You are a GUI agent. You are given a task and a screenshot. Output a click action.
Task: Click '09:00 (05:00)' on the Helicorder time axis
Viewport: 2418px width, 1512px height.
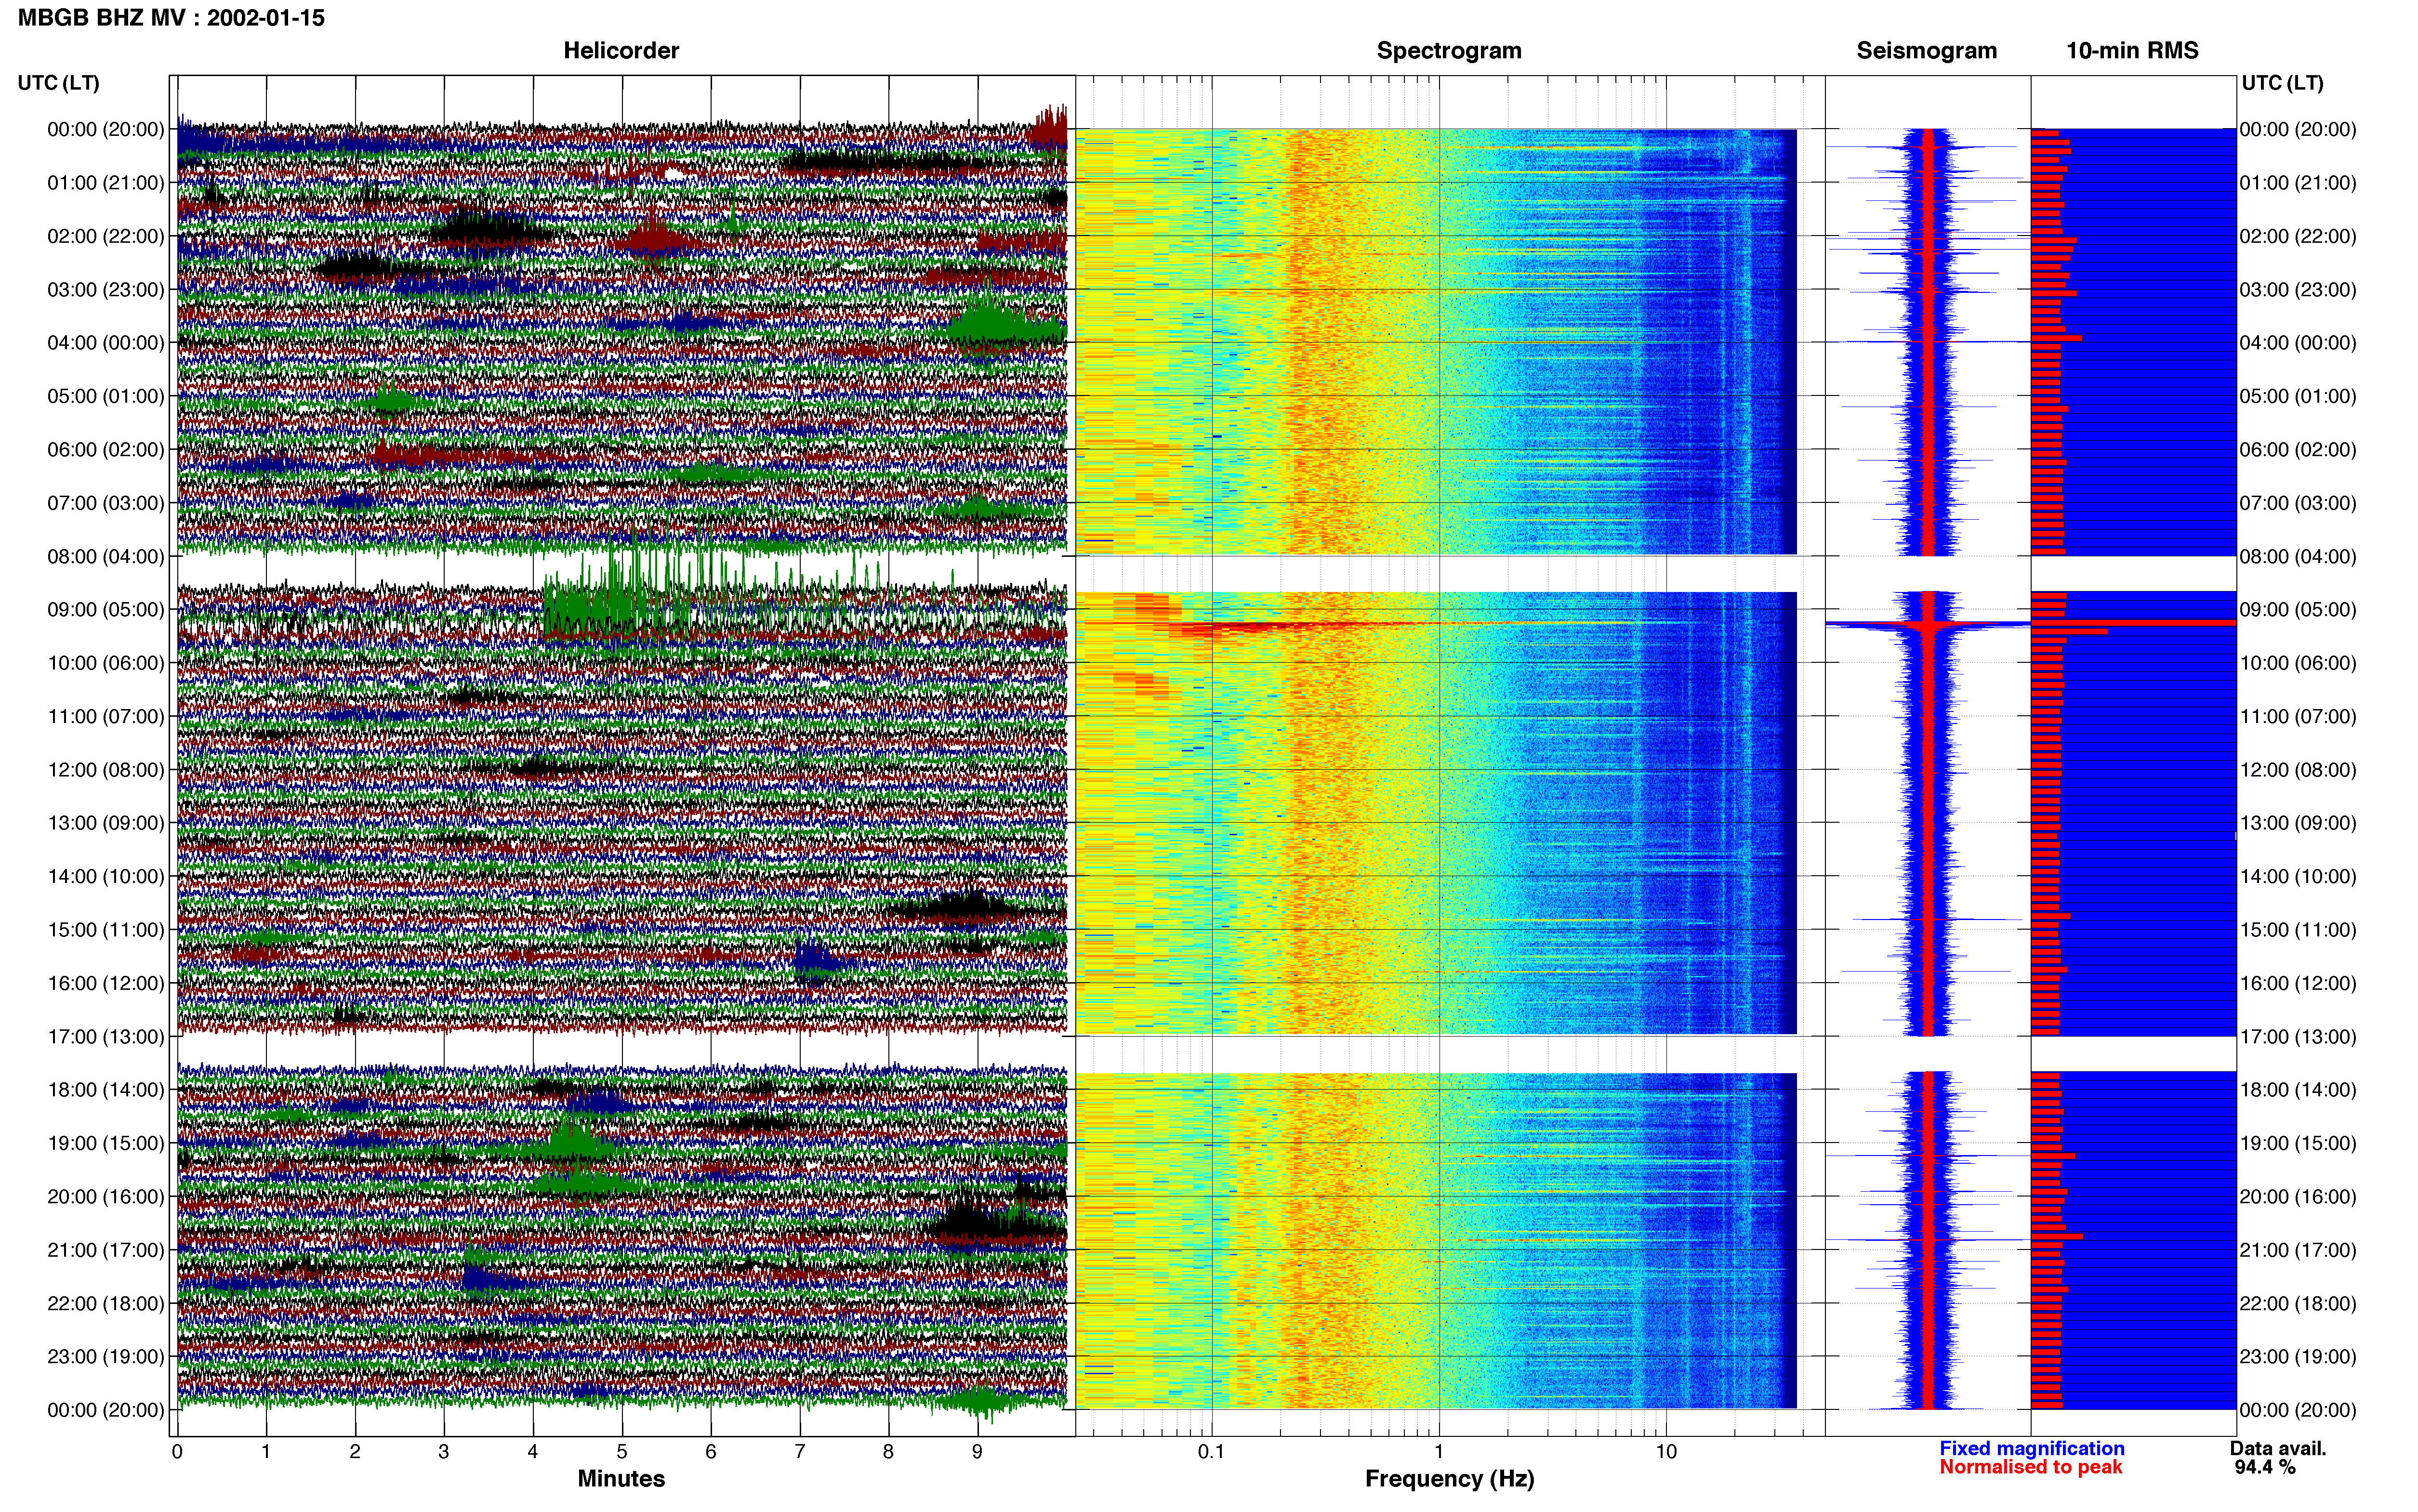pos(106,609)
